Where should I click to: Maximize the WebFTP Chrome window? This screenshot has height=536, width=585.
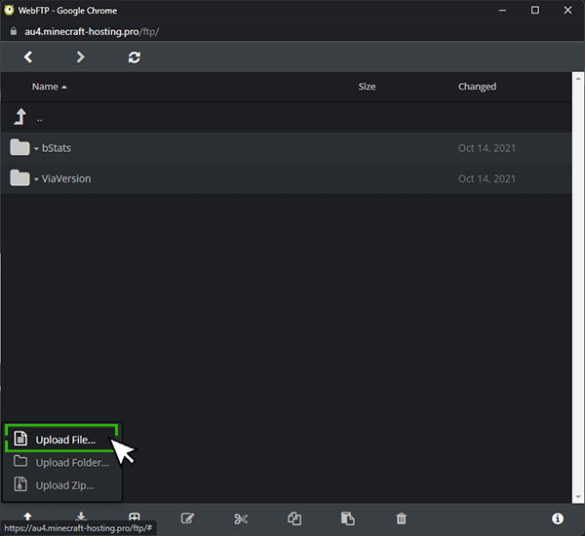(x=535, y=10)
